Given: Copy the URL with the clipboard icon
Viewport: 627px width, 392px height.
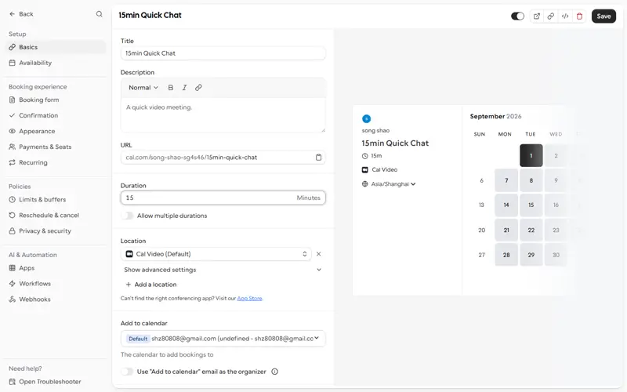Looking at the screenshot, I should (x=318, y=158).
